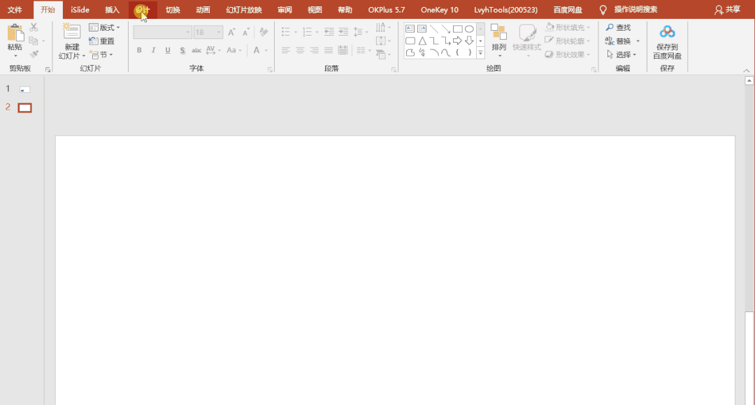Click 保存到百度网盘 cloud icon
The width and height of the screenshot is (755, 405).
click(668, 32)
